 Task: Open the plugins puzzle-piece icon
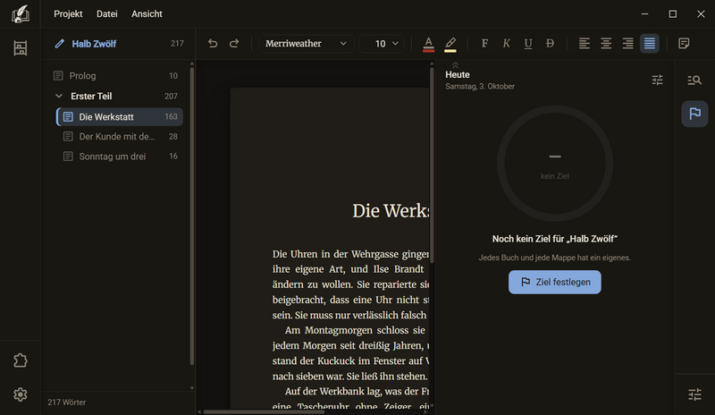(x=20, y=360)
